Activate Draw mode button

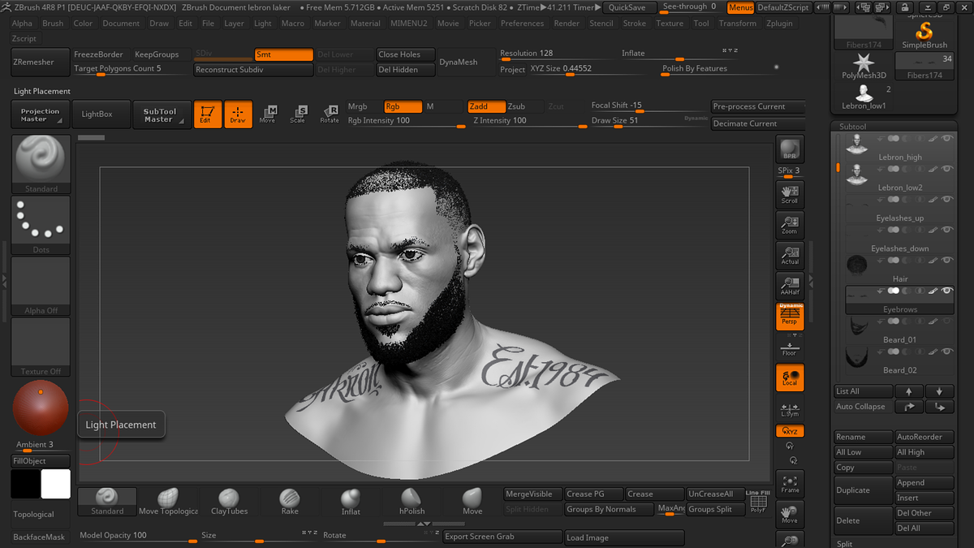(238, 114)
